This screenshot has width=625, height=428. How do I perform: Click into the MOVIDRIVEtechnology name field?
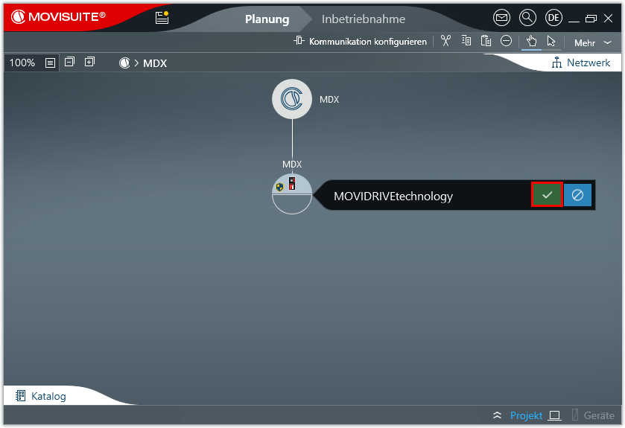coord(417,197)
